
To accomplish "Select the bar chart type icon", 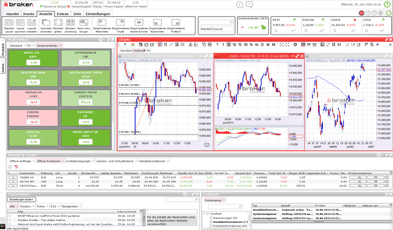I will pyautogui.click(x=166, y=44).
